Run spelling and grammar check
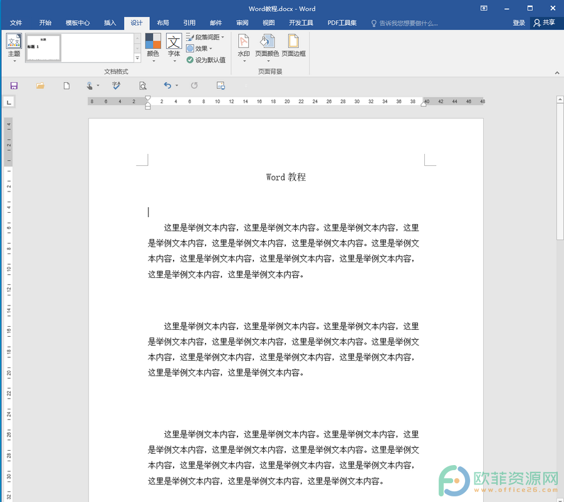Viewport: 564px width, 502px height. tap(116, 86)
